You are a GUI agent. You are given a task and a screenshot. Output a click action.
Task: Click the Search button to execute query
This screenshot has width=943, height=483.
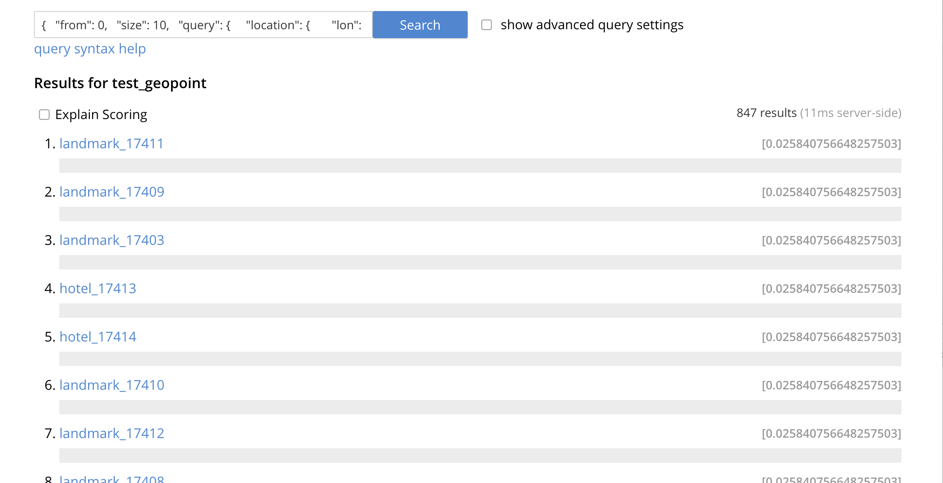point(420,25)
